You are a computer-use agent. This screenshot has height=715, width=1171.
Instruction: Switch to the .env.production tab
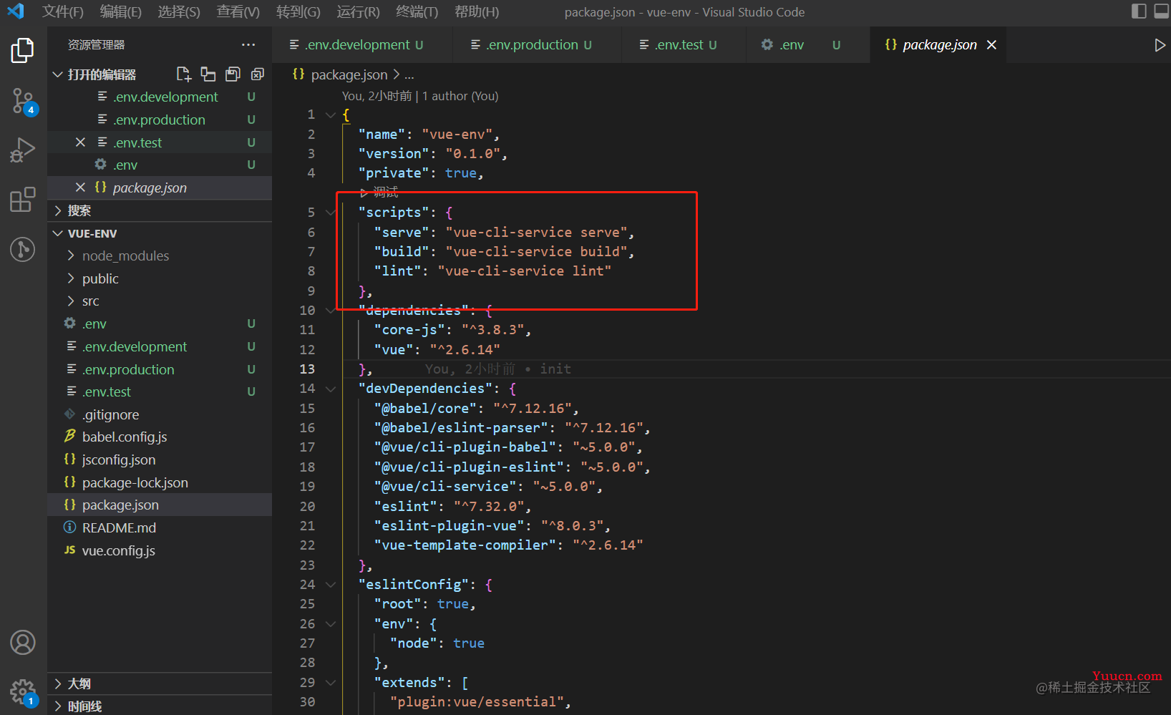537,45
